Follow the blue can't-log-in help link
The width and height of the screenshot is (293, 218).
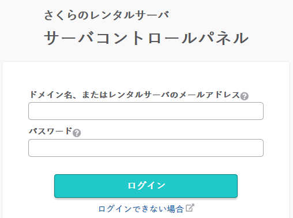tap(141, 209)
